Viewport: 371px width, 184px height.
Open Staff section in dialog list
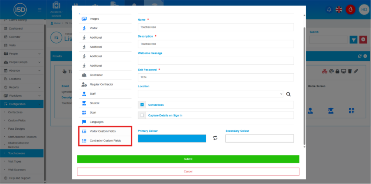pos(105,94)
